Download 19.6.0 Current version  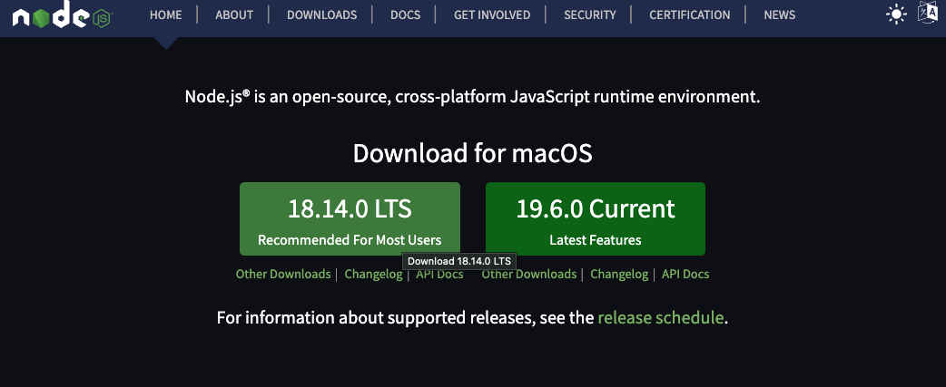pyautogui.click(x=596, y=219)
